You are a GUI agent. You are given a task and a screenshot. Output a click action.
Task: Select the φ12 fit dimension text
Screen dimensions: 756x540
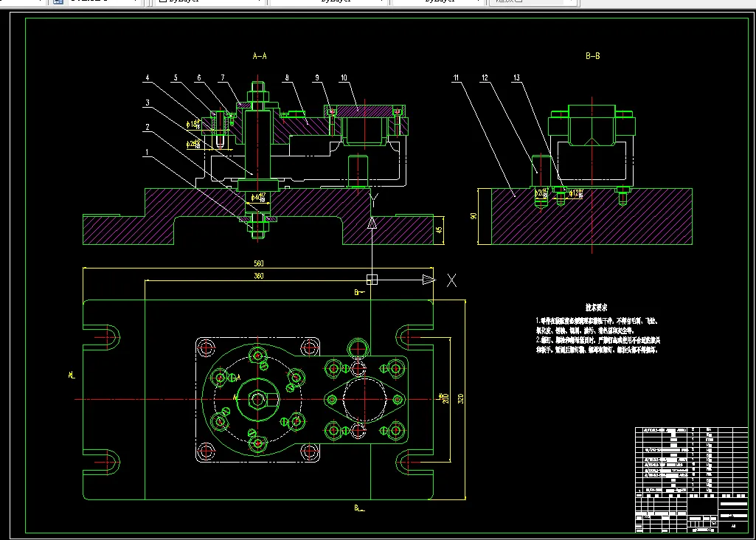point(577,194)
